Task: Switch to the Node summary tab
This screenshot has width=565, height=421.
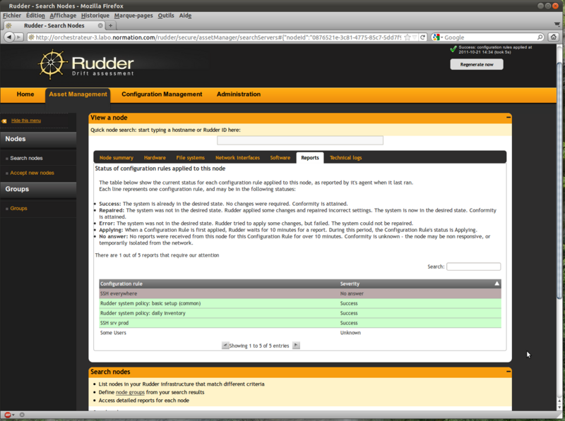Action: click(117, 157)
